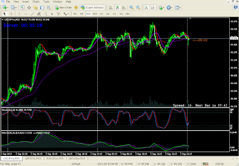239x166 pixels.
Task: Toggle the Data Window crosshair-circle icon
Action: [x=29, y=7]
